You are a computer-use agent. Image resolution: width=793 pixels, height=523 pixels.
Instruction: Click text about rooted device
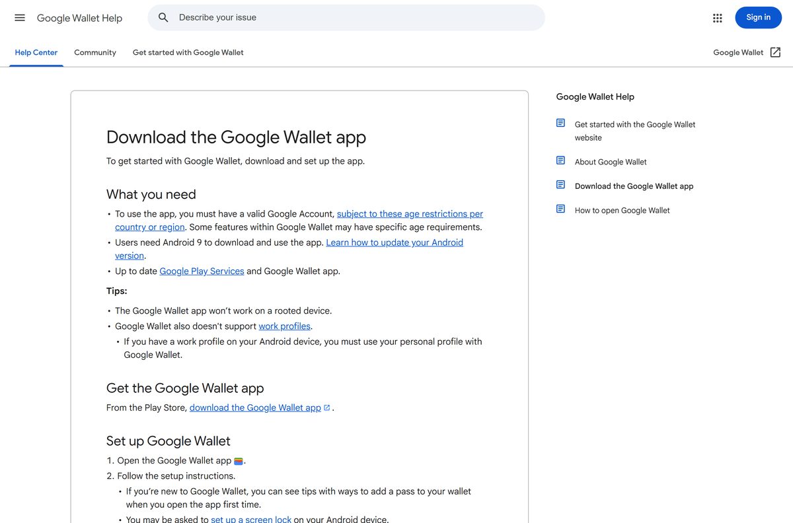(x=223, y=311)
